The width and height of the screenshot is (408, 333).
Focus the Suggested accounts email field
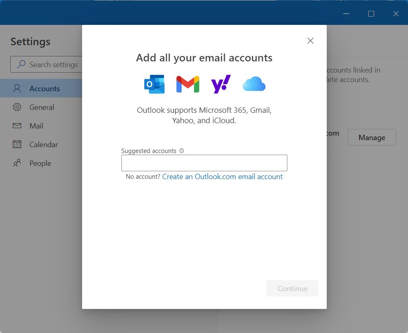click(204, 163)
